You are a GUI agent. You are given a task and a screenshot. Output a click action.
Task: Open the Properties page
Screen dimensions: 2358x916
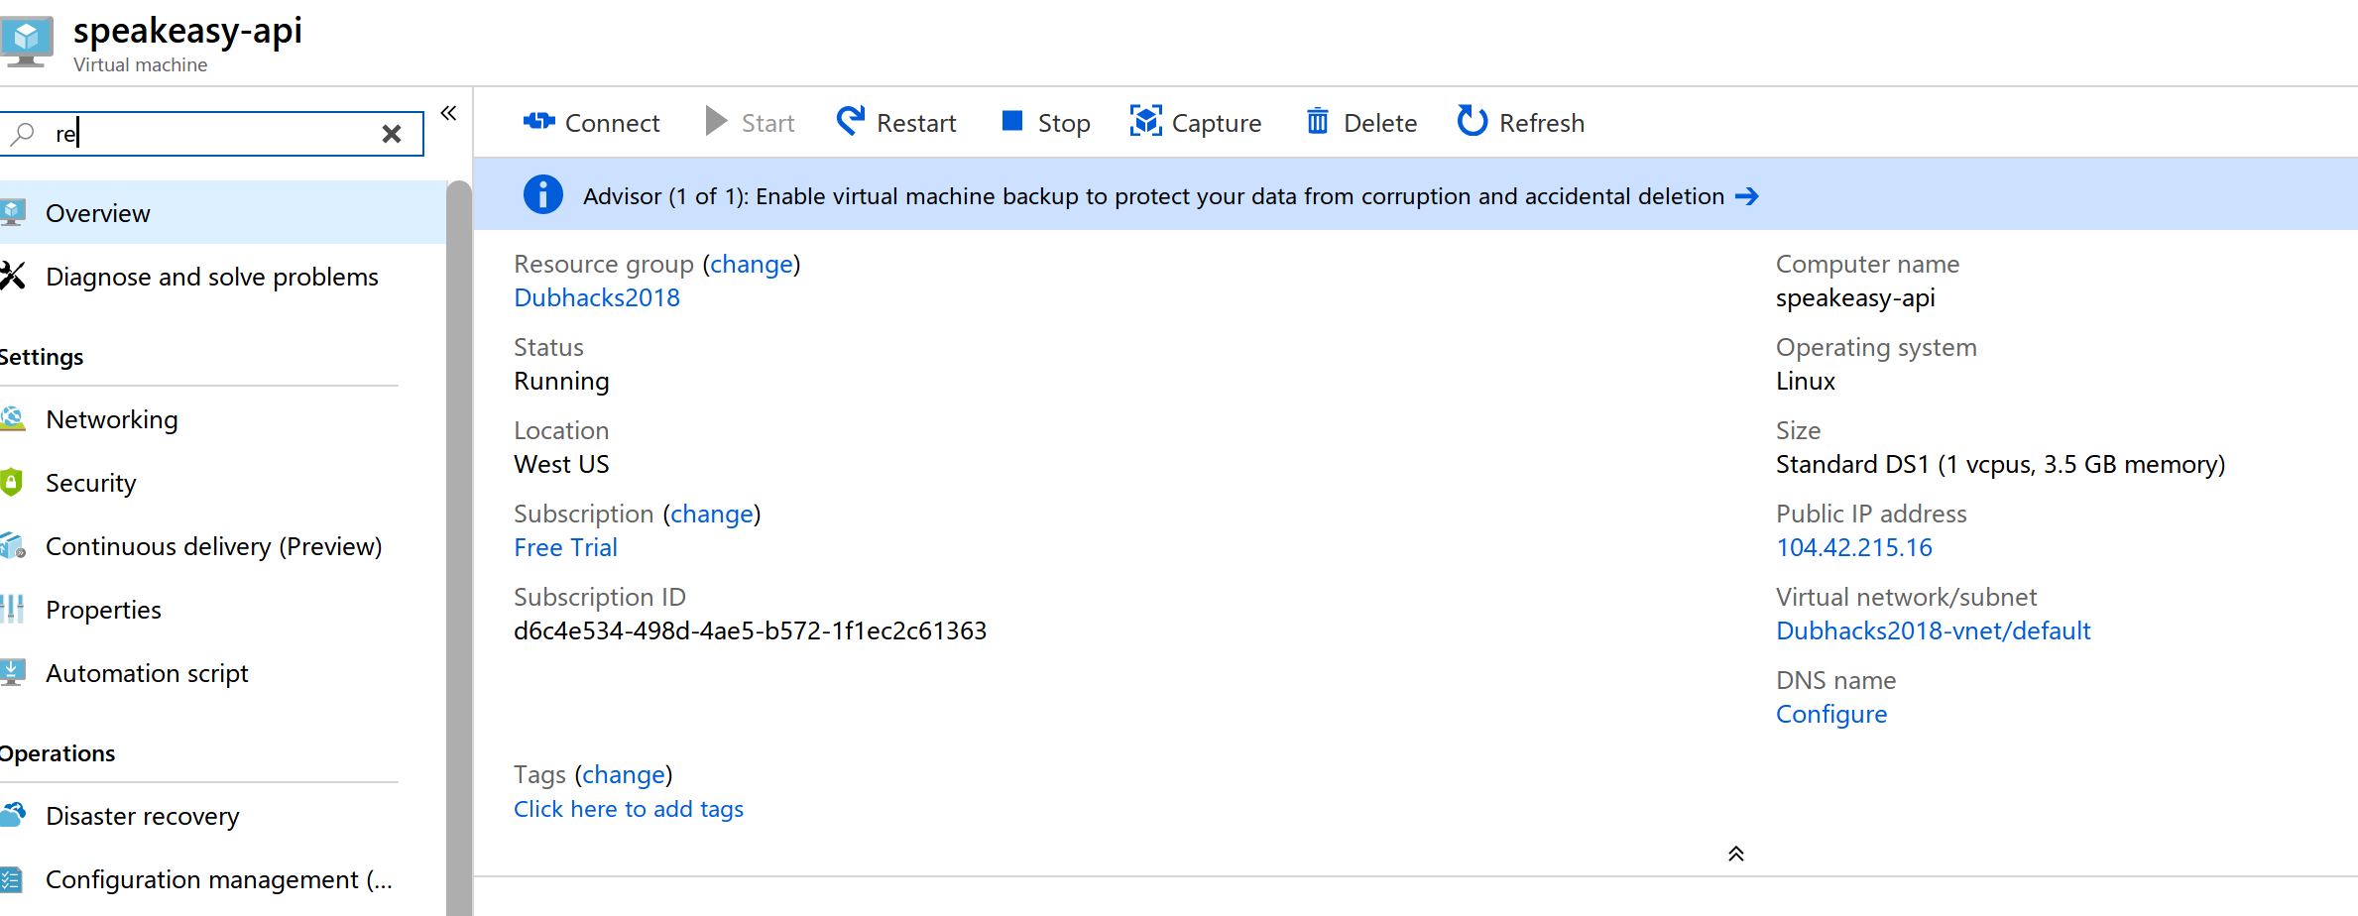pos(223,610)
